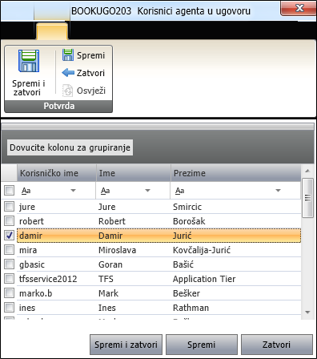Expand the Prezime column filter dropdown
This screenshot has height=359, width=317.
point(278,191)
